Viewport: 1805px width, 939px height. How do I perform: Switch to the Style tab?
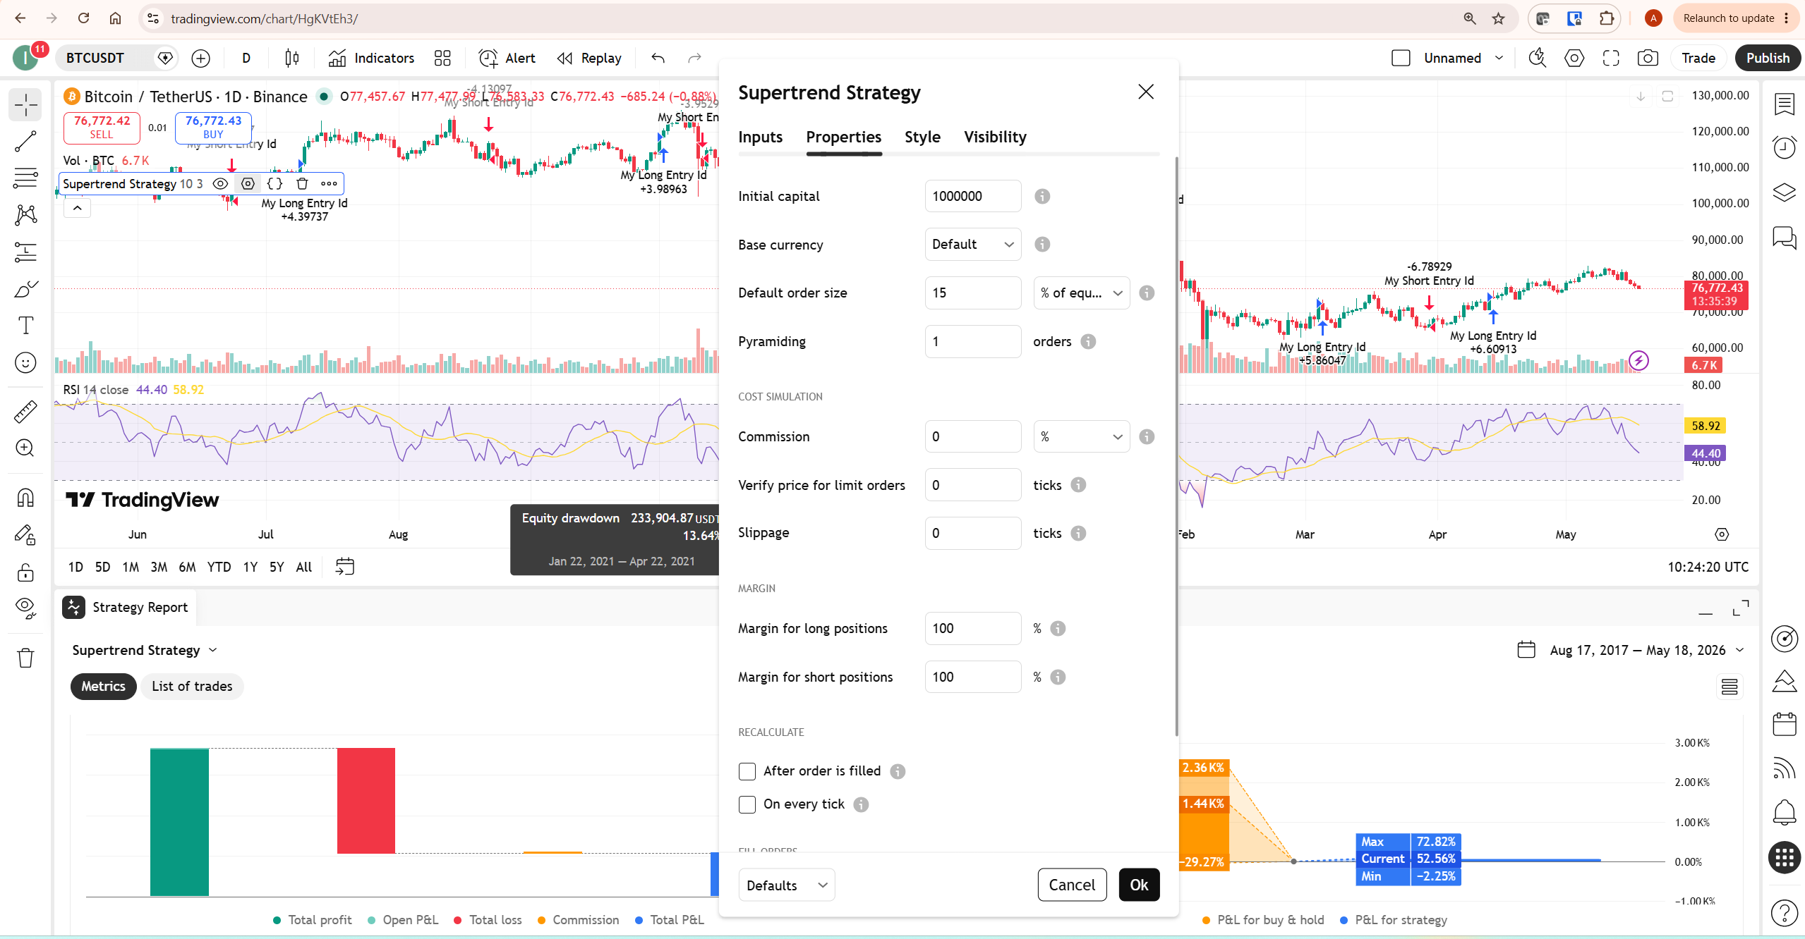click(922, 137)
